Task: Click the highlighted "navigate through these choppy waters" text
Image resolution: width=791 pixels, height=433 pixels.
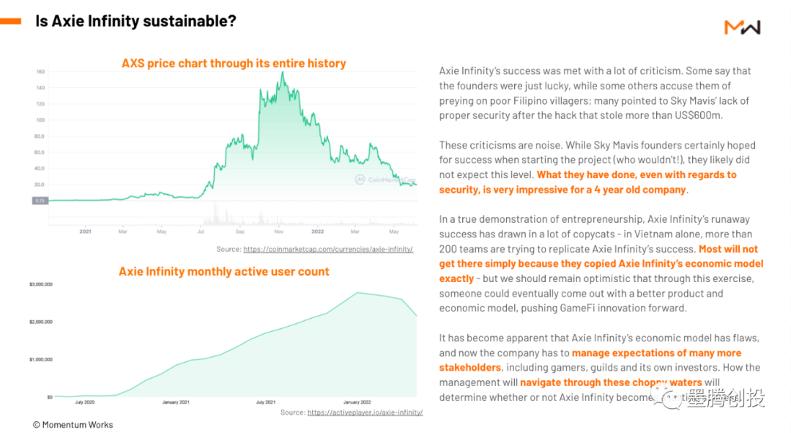Action: (x=611, y=382)
